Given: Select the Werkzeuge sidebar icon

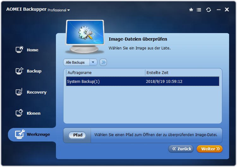Looking at the screenshot, I should coord(20,134).
